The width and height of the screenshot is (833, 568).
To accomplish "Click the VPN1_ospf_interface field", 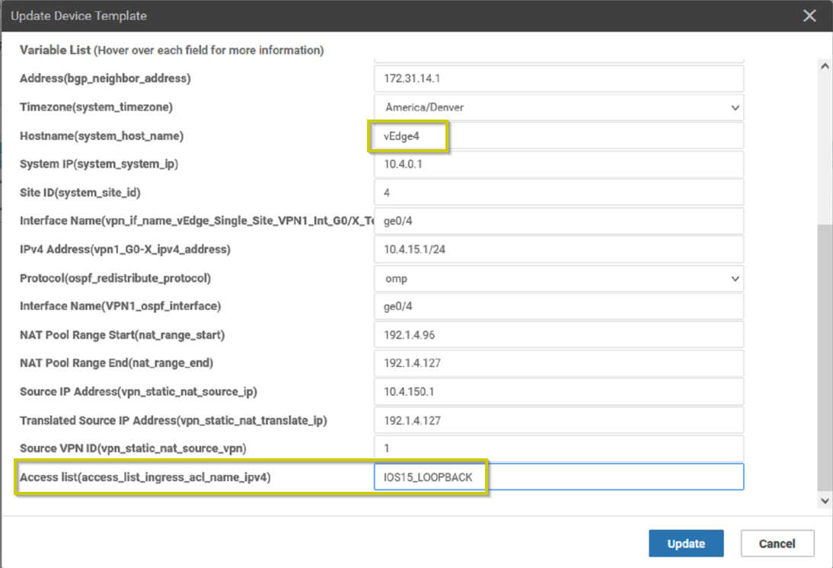I will pyautogui.click(x=558, y=307).
